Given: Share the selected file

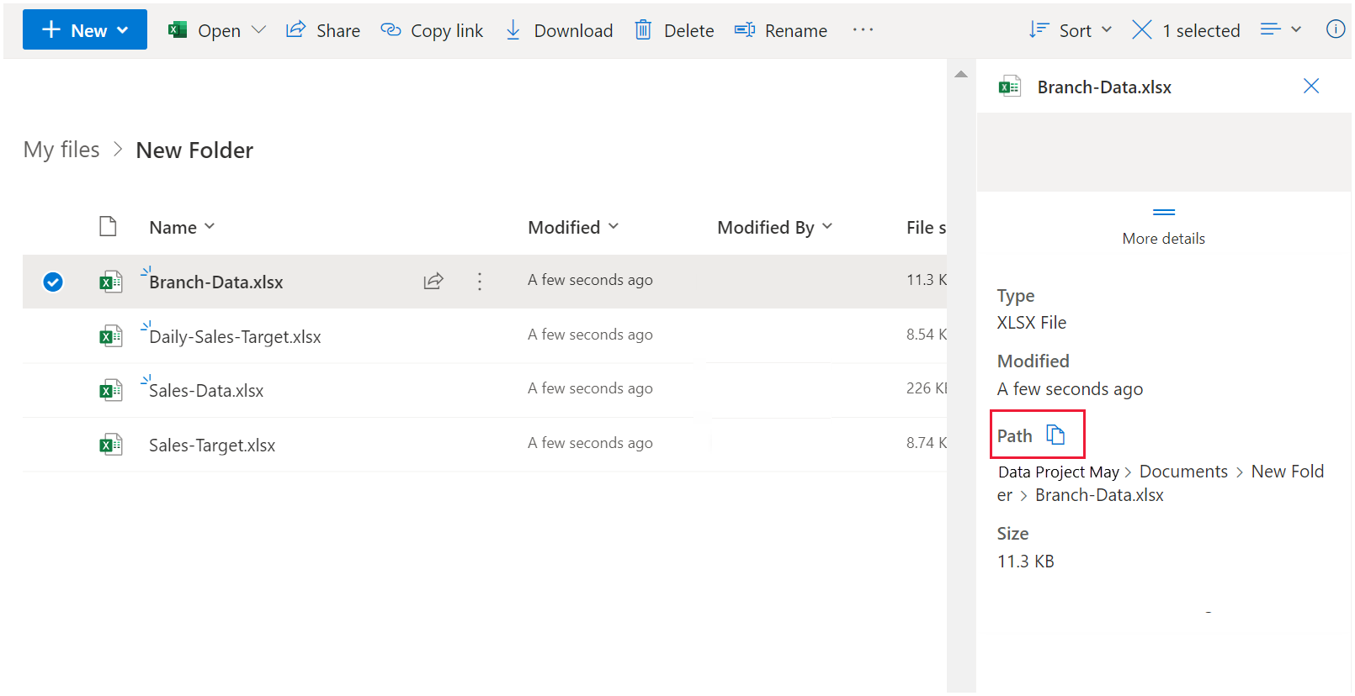Looking at the screenshot, I should (323, 30).
